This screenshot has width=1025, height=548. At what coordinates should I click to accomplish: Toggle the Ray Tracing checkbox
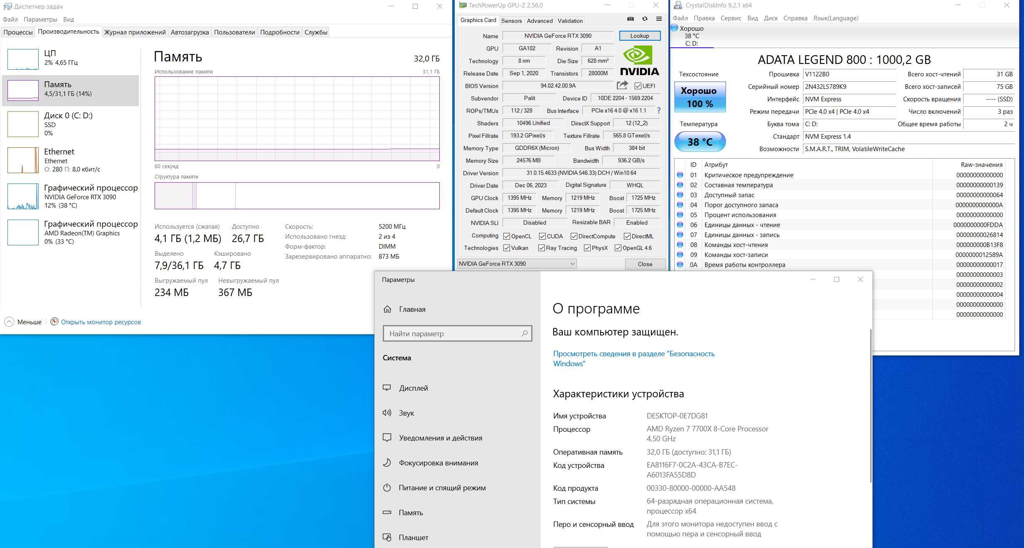click(x=542, y=248)
